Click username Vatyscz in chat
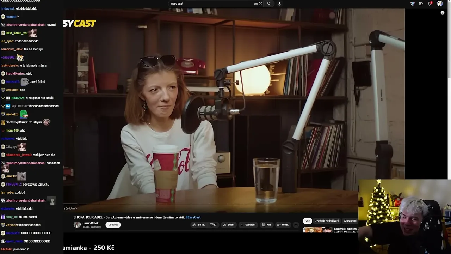451x254 pixels. (x=11, y=225)
